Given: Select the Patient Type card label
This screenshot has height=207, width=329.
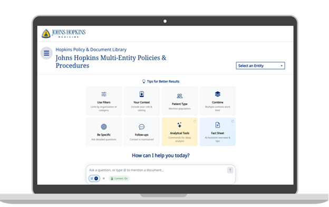Looking at the screenshot, I should click(180, 104).
